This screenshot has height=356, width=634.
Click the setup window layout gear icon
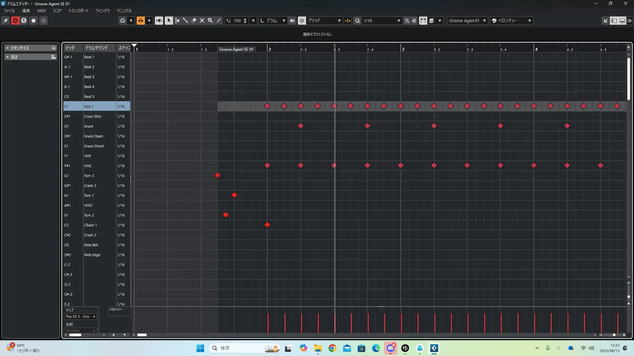coord(629,20)
